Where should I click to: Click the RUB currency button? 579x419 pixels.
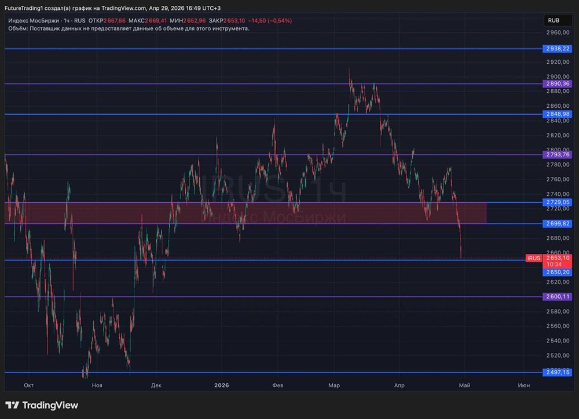(558, 20)
